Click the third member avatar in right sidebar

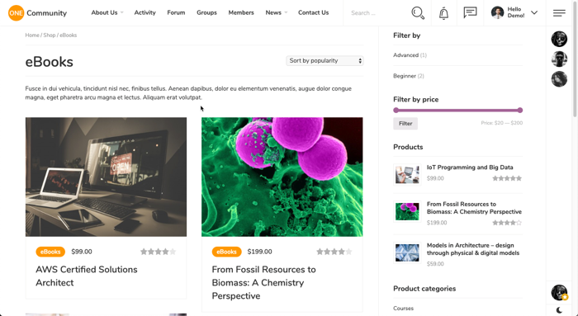(559, 79)
